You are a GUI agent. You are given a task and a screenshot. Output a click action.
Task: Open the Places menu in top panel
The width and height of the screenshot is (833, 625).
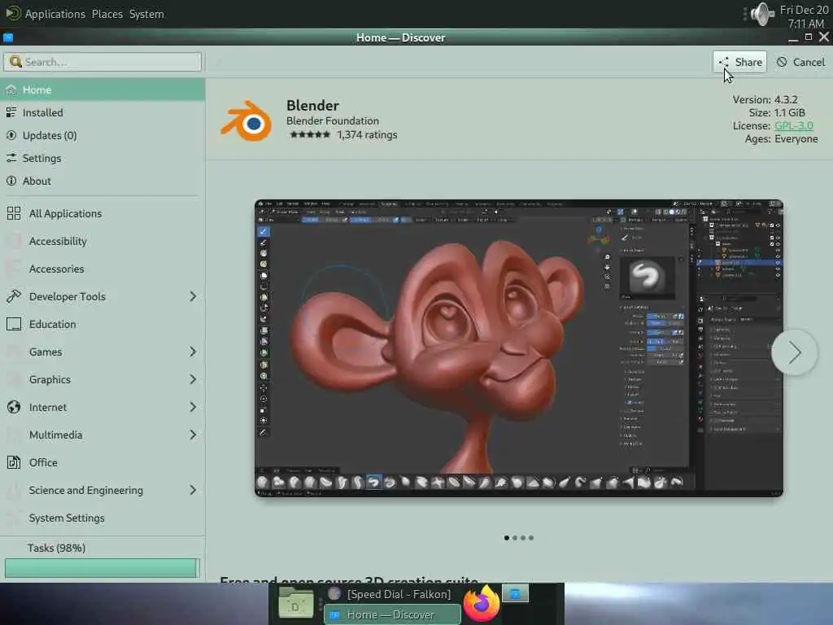pyautogui.click(x=107, y=14)
